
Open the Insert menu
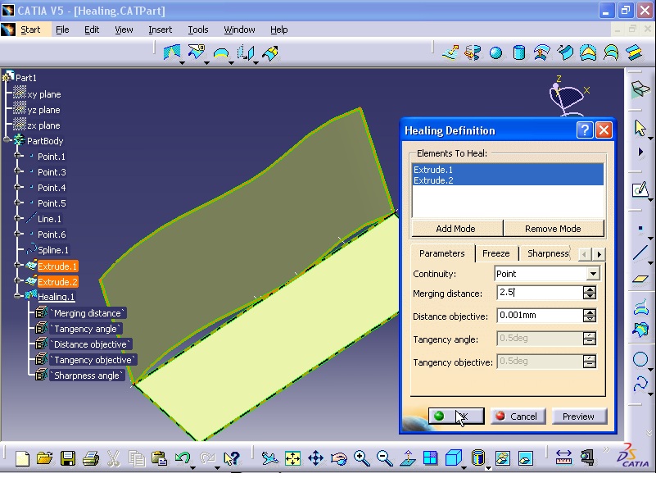(160, 30)
